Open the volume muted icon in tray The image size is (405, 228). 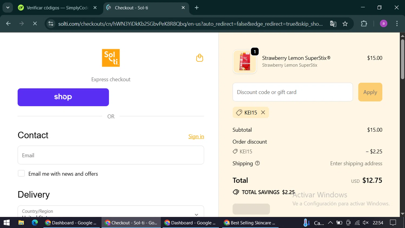(x=366, y=223)
